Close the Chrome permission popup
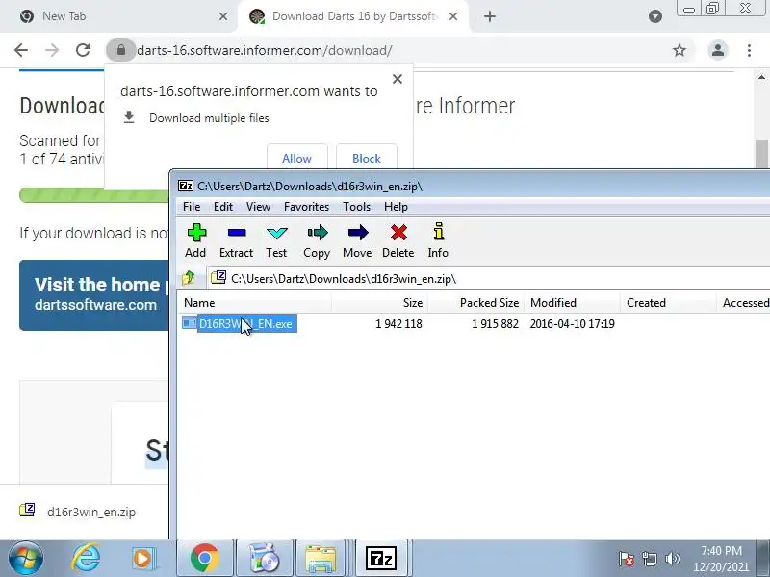This screenshot has width=770, height=577. [398, 79]
